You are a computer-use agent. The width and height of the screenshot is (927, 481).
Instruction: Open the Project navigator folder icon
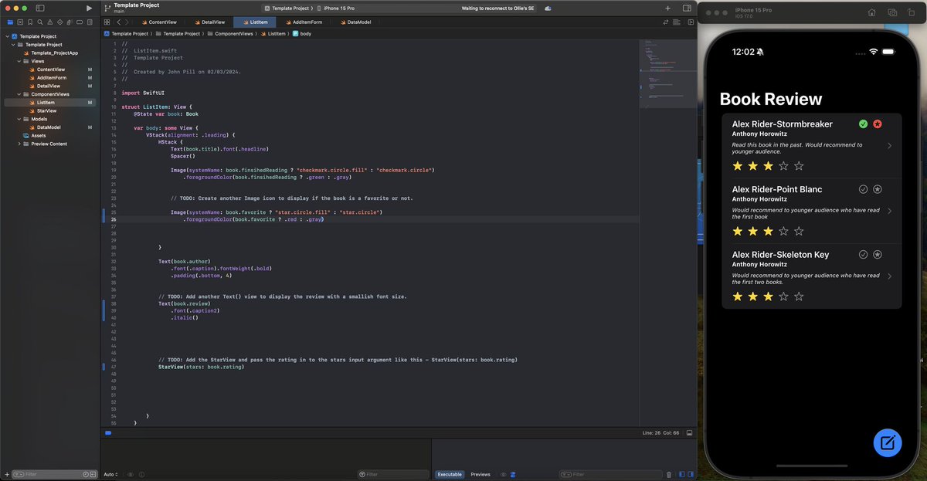click(9, 22)
